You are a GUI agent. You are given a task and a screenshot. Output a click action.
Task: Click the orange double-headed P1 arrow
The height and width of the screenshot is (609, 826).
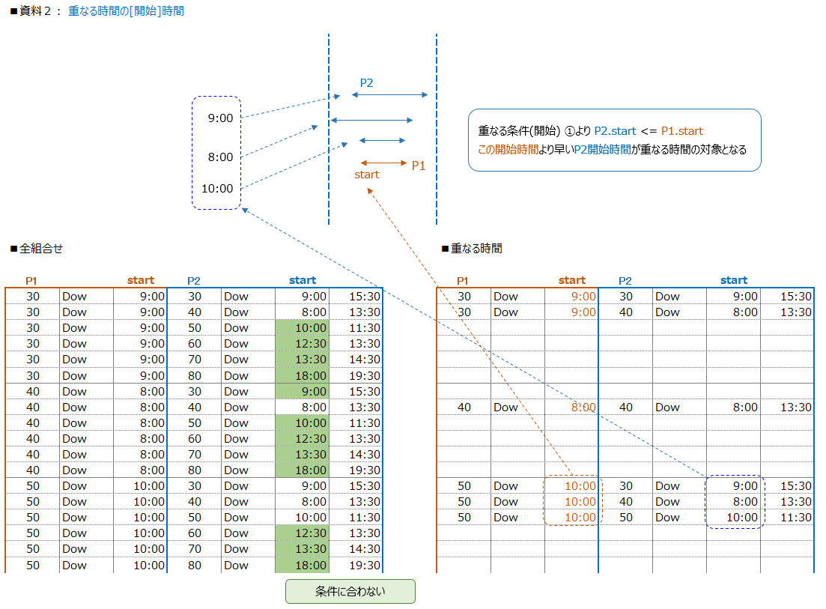[x=383, y=163]
